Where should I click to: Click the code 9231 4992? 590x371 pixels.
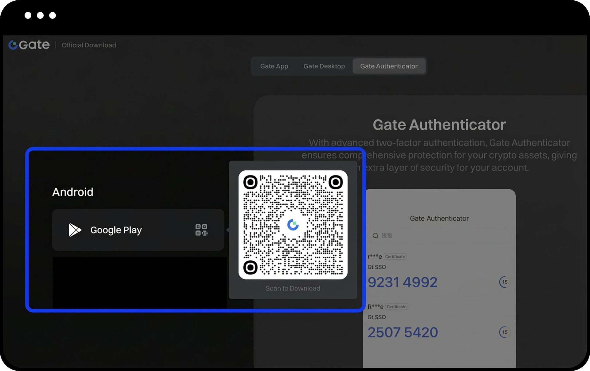coord(402,282)
